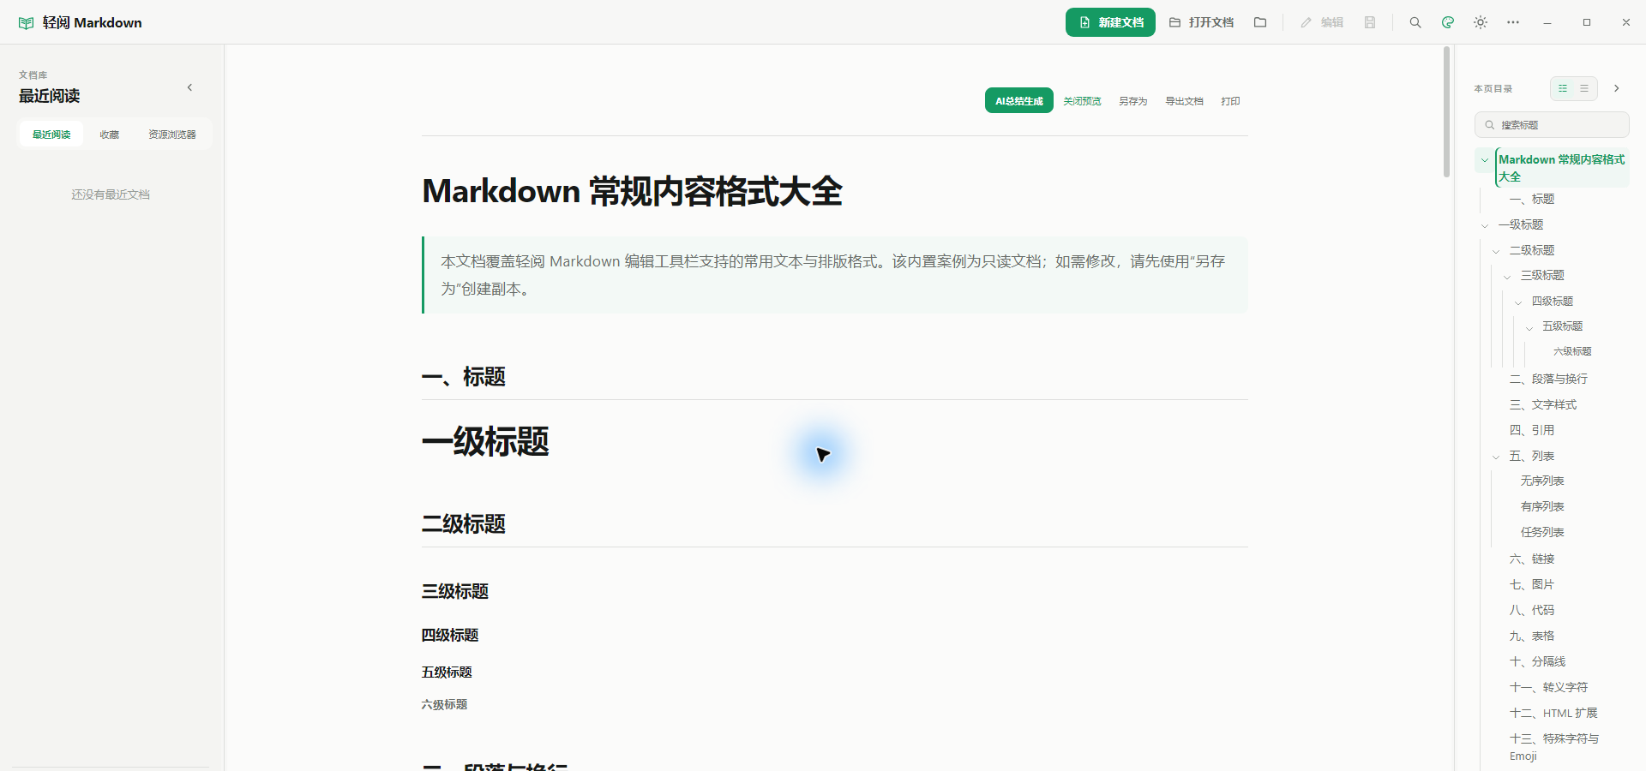Toggle light/dark mode sun icon
Image resolution: width=1646 pixels, height=771 pixels.
[x=1481, y=22]
